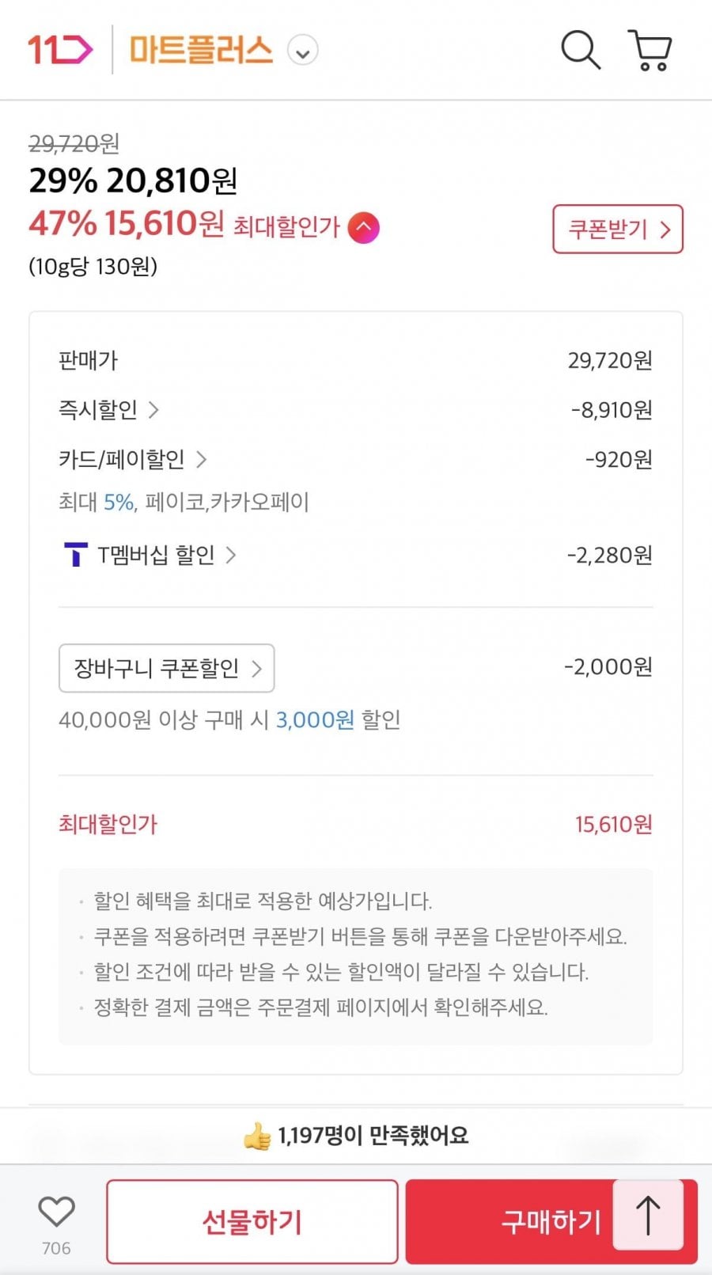Open 장바구니 쿠폰할인 button
This screenshot has height=1275, width=712.
[x=167, y=668]
